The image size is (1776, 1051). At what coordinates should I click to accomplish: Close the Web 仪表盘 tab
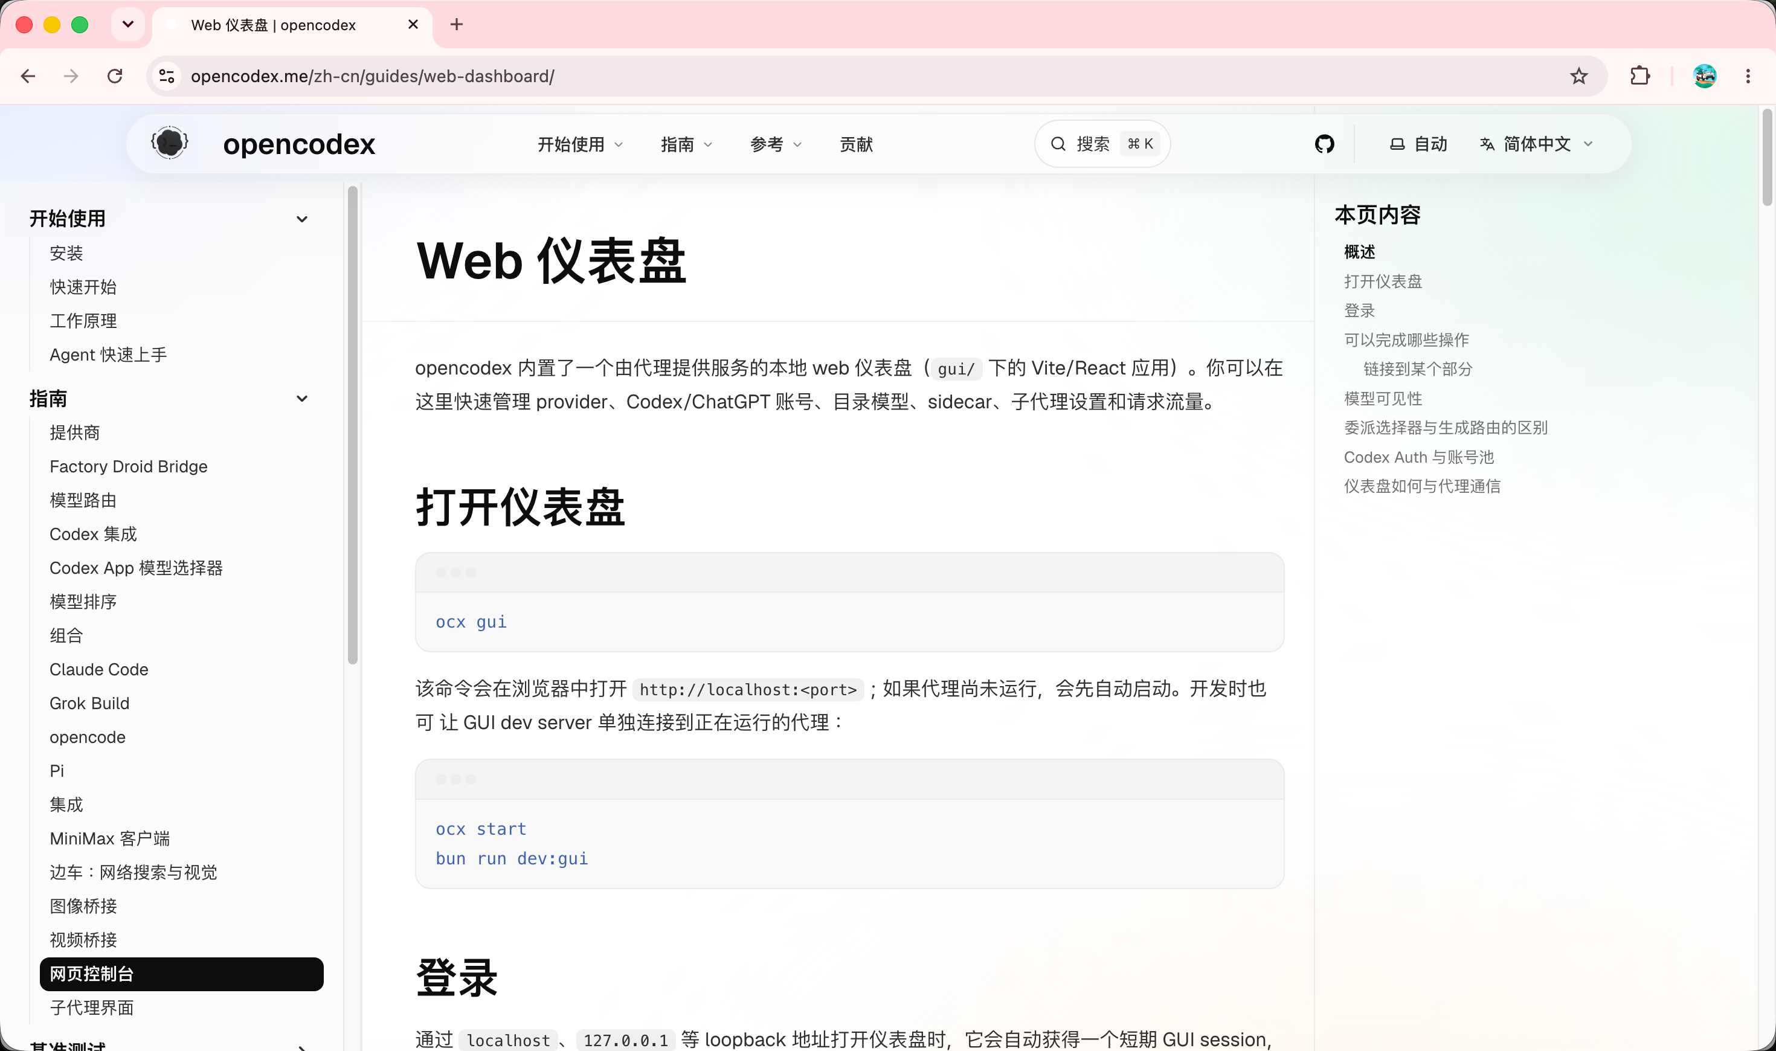414,25
